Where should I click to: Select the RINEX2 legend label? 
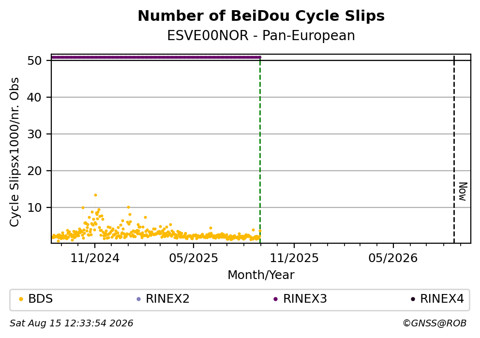167,299
